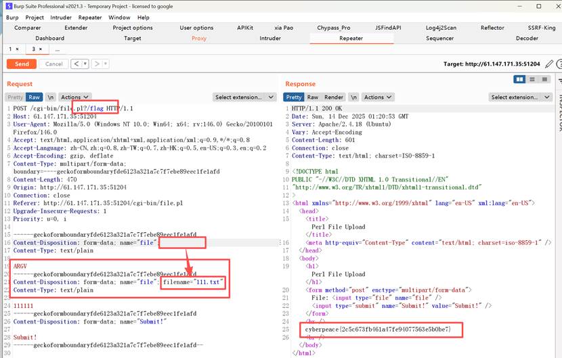Open the SSRF-King extension tab
The width and height of the screenshot is (562, 358).
541,28
